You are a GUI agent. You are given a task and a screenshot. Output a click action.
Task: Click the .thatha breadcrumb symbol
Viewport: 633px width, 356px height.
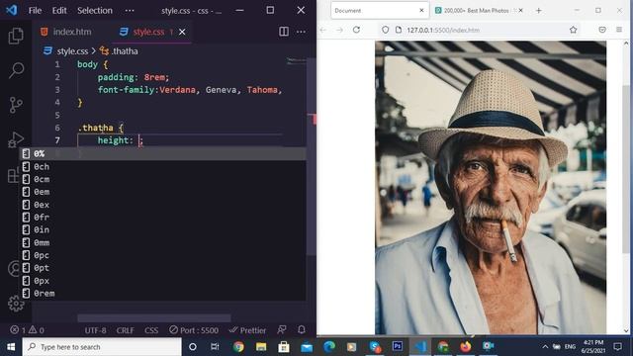point(125,51)
